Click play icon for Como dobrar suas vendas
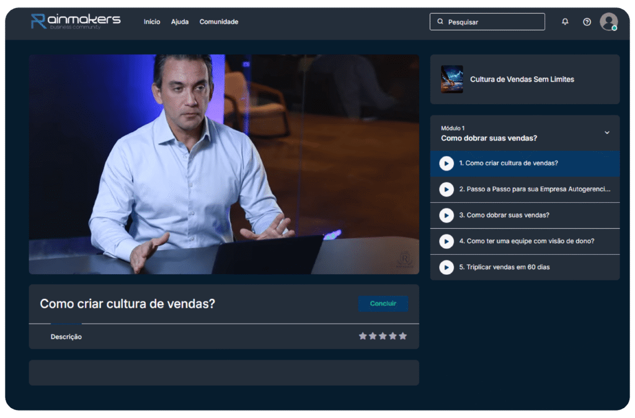The height and width of the screenshot is (418, 635). pos(446,215)
